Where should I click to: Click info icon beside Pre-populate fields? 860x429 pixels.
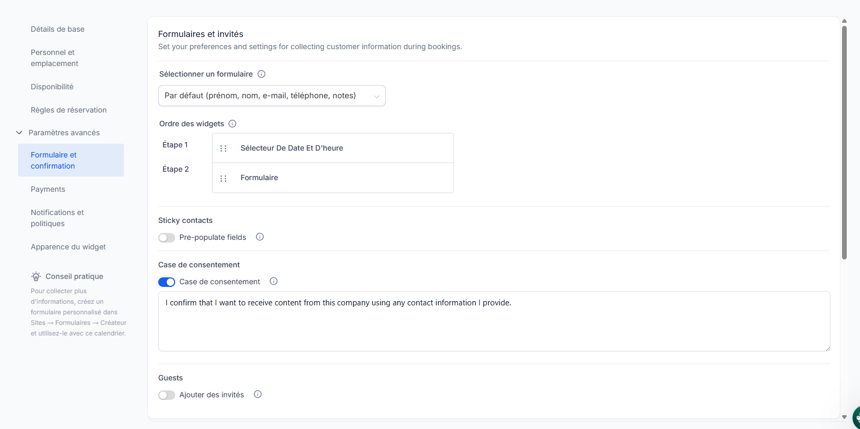tap(260, 237)
